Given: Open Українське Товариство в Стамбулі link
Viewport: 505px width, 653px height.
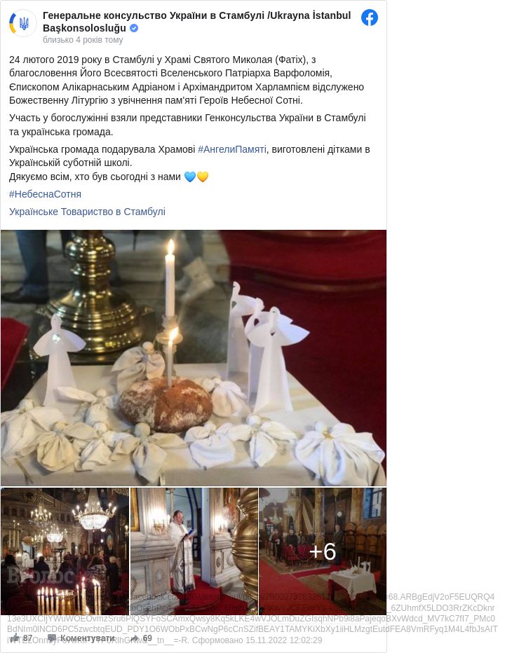Looking at the screenshot, I should pos(87,212).
